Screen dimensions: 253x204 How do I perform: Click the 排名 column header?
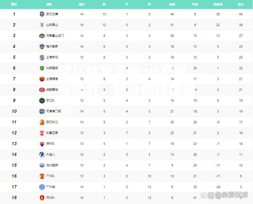click(x=14, y=4)
